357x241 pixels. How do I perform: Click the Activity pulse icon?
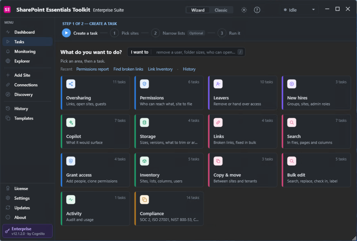pyautogui.click(x=71, y=200)
